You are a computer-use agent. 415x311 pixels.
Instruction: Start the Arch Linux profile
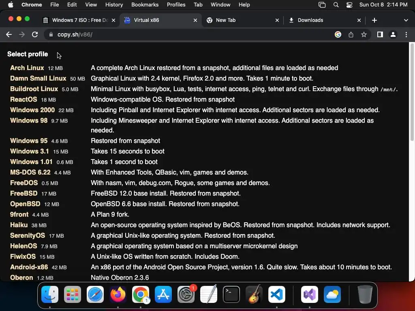coord(27,68)
